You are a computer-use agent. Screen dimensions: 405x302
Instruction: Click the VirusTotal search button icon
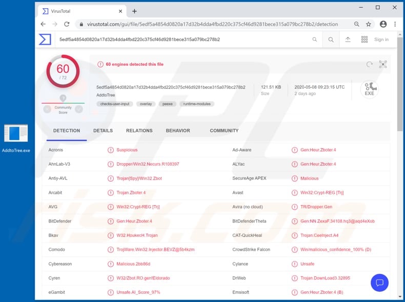[331, 39]
